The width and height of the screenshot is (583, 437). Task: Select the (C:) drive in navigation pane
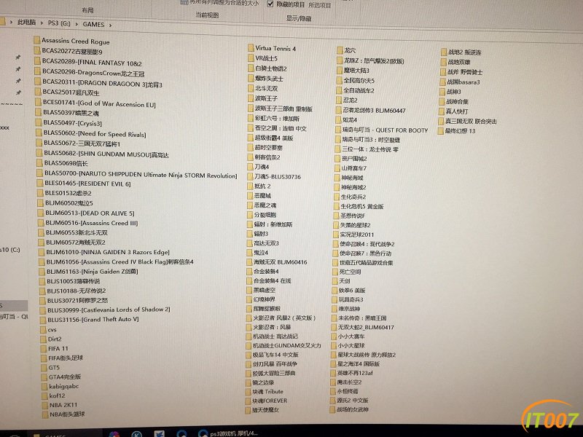[x=10, y=250]
